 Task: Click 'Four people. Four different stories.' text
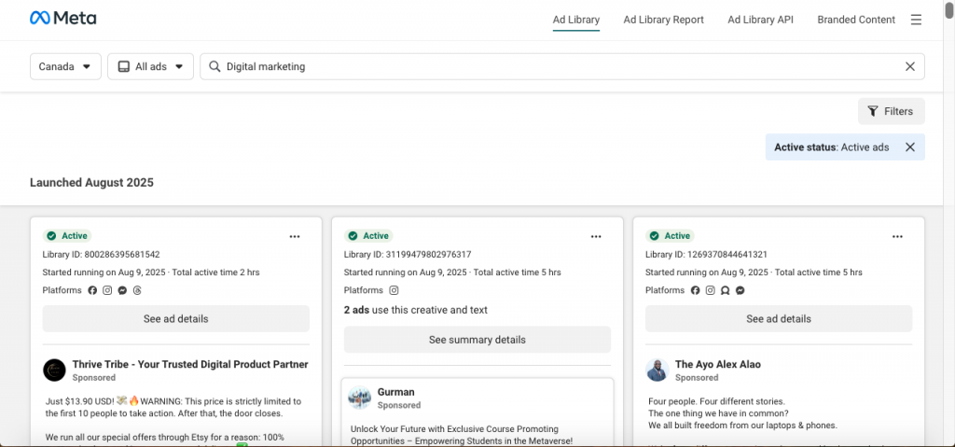tap(717, 401)
